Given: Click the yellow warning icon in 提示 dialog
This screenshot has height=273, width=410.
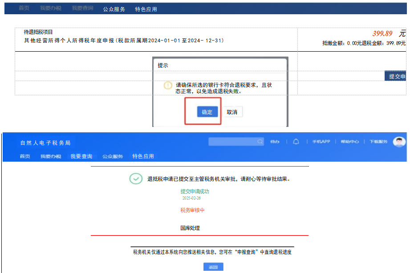Looking at the screenshot, I should pos(168,86).
